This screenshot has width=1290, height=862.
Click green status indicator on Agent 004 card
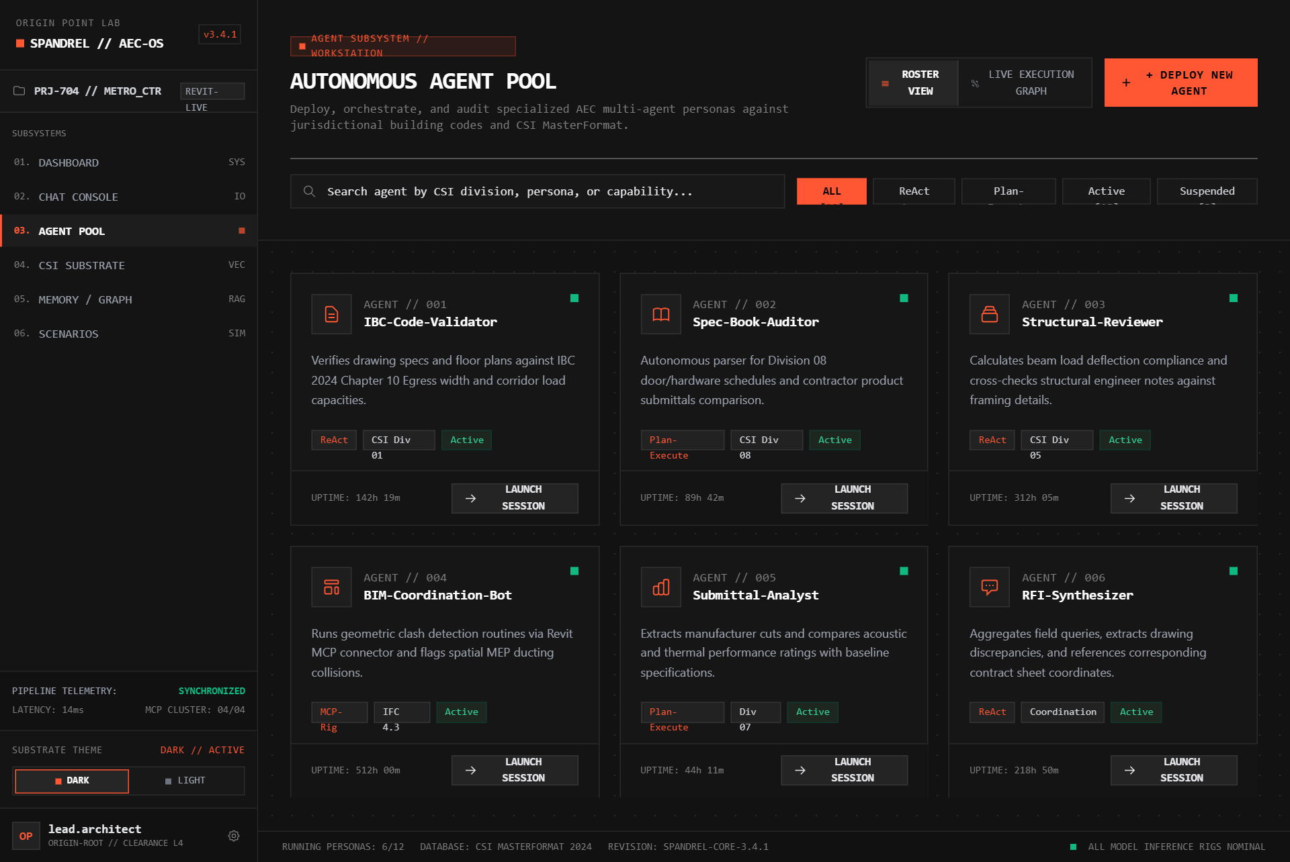(x=574, y=571)
